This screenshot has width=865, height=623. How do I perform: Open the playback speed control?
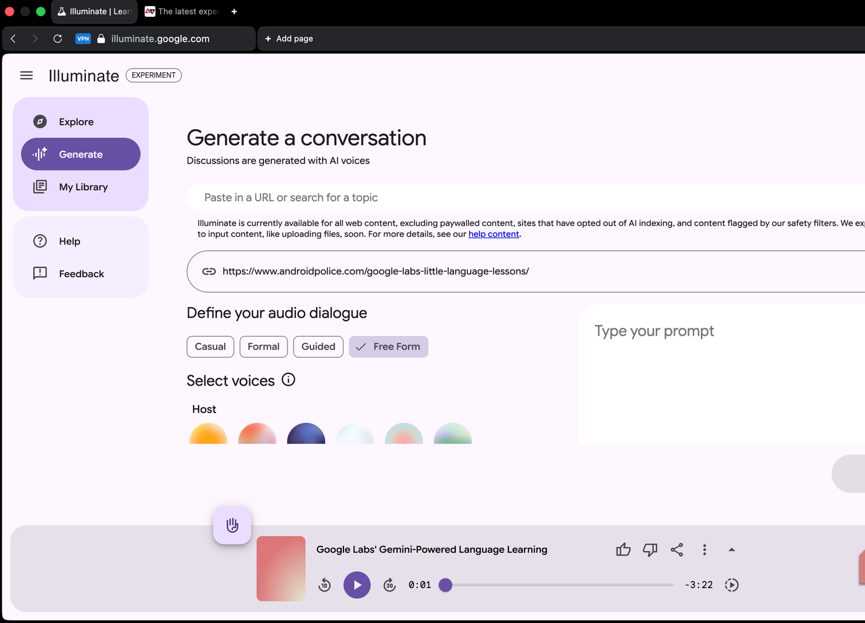click(731, 585)
